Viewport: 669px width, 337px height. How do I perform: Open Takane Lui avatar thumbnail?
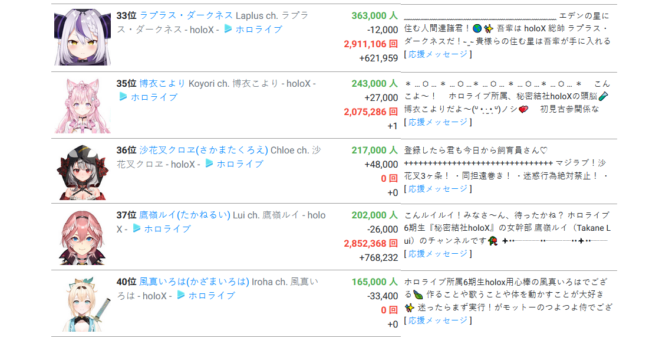83,237
